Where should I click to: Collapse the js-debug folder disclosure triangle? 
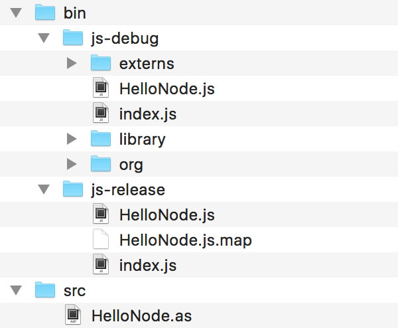click(44, 39)
